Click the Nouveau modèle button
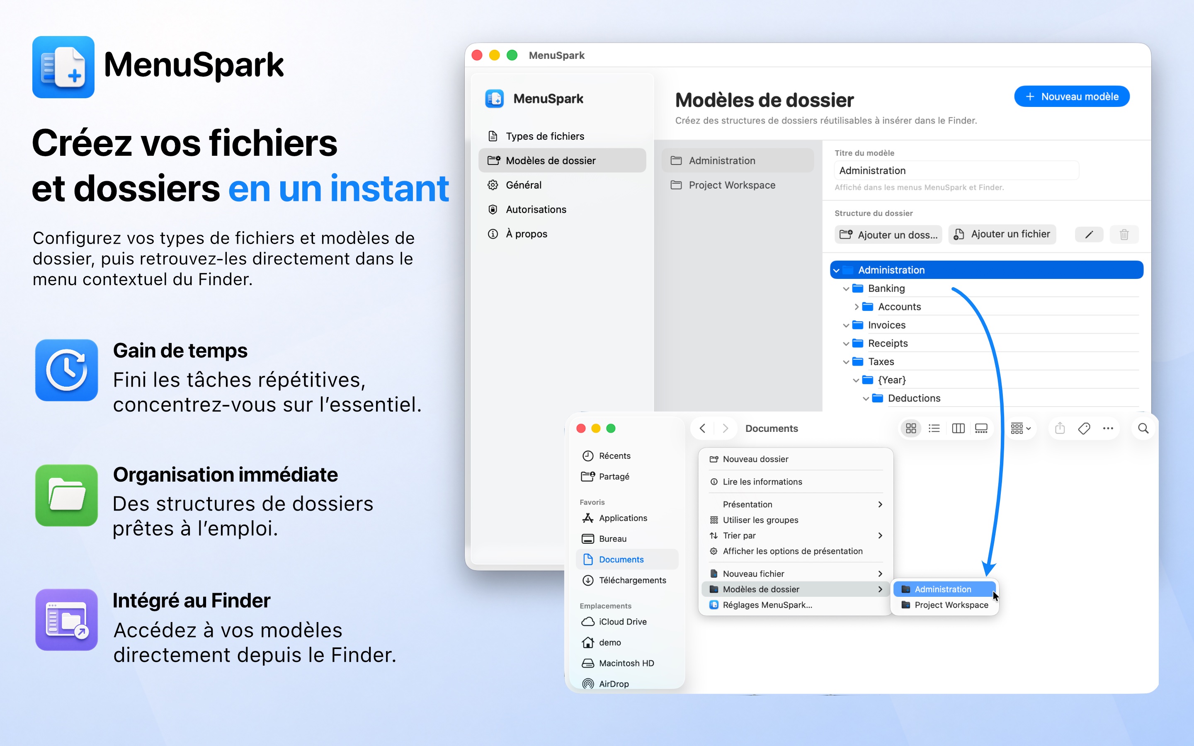Screen dimensions: 1194x746 (x=1071, y=97)
